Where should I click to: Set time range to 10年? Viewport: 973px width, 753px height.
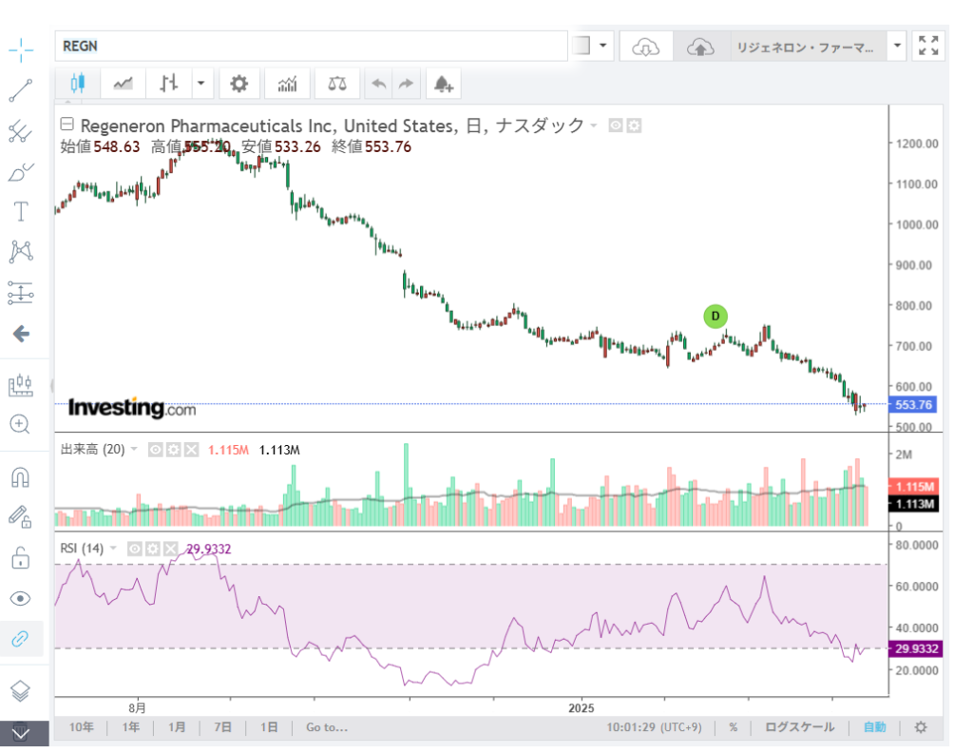click(82, 727)
